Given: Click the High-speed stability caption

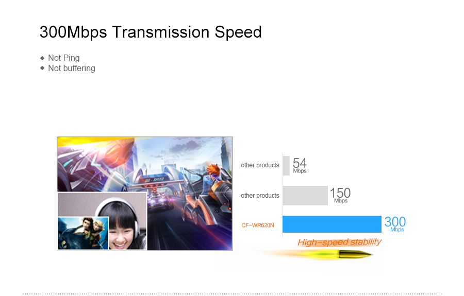Looking at the screenshot, I should pyautogui.click(x=339, y=242).
